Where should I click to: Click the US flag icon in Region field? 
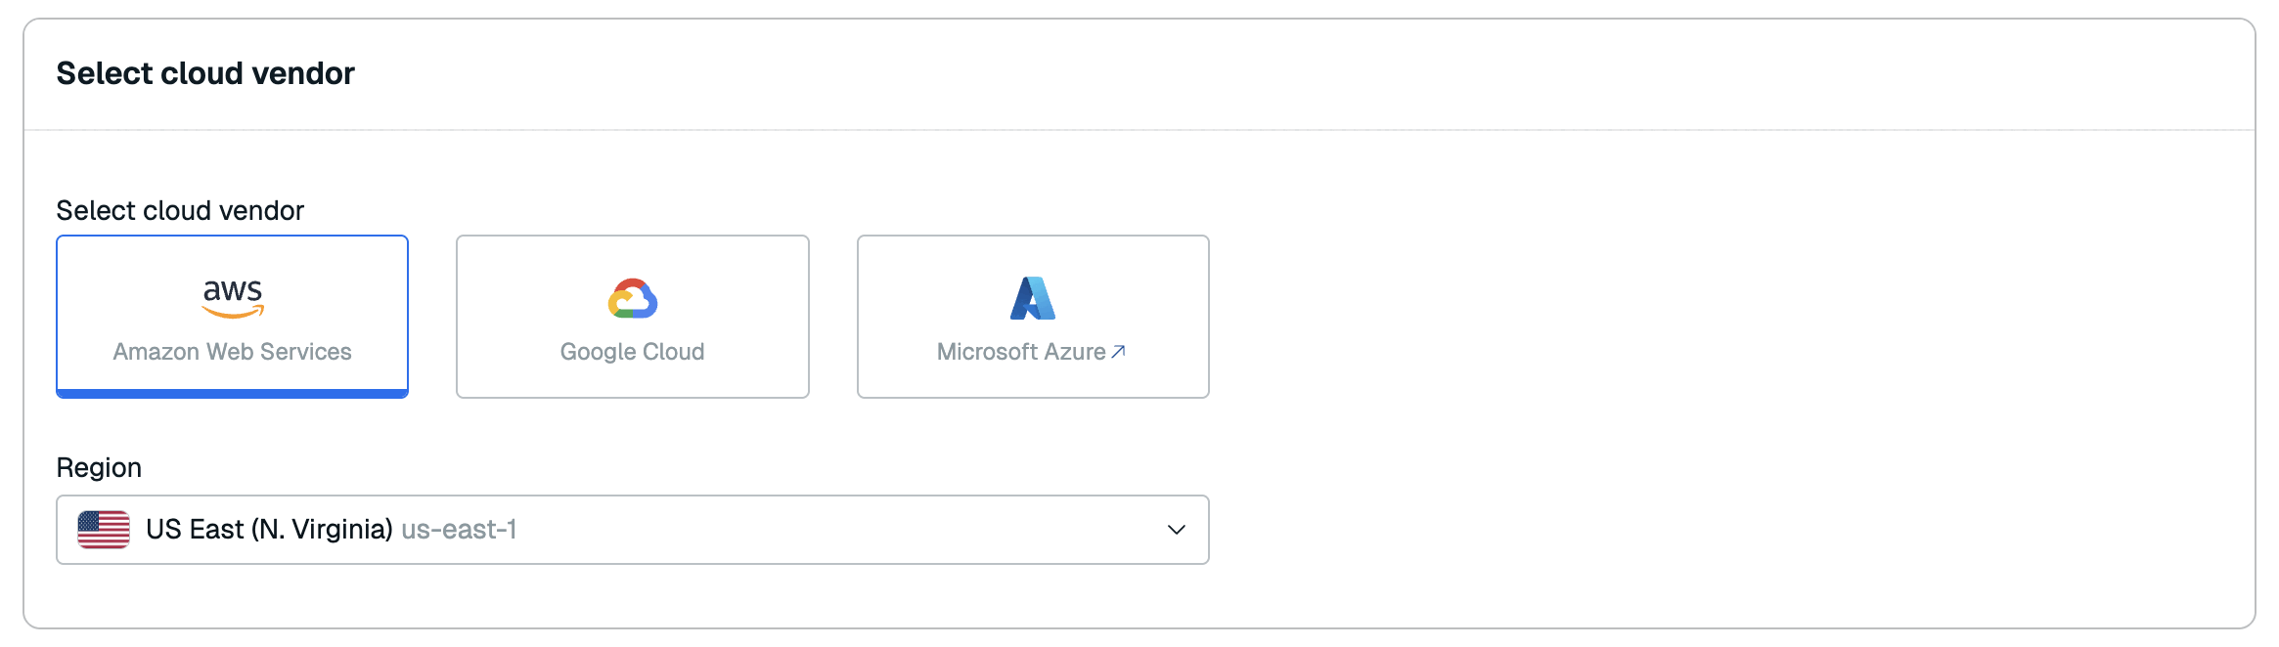point(104,530)
